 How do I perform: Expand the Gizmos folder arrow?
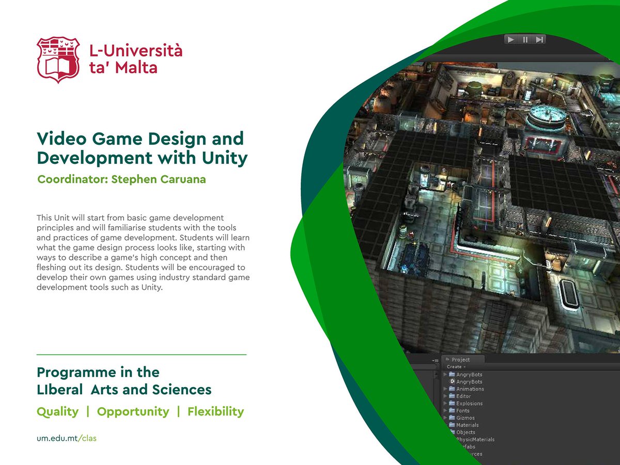coord(446,418)
